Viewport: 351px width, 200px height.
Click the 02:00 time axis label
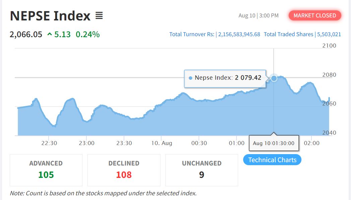tap(311, 143)
